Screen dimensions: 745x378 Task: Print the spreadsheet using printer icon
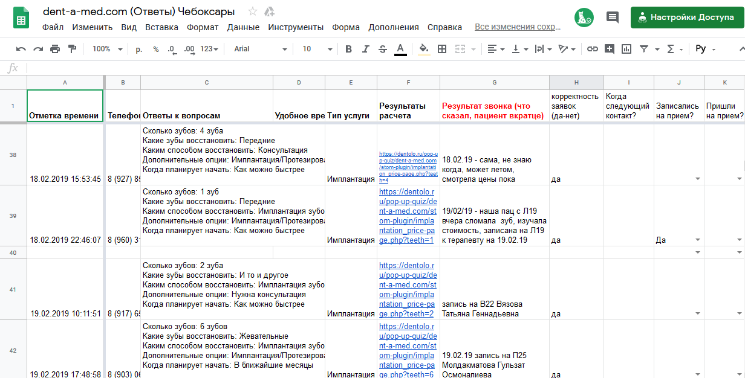[x=55, y=49]
